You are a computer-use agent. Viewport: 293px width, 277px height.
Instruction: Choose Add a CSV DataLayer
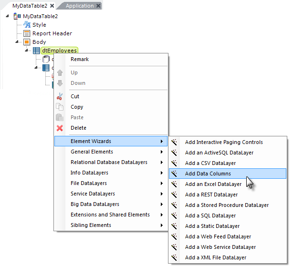coord(228,163)
